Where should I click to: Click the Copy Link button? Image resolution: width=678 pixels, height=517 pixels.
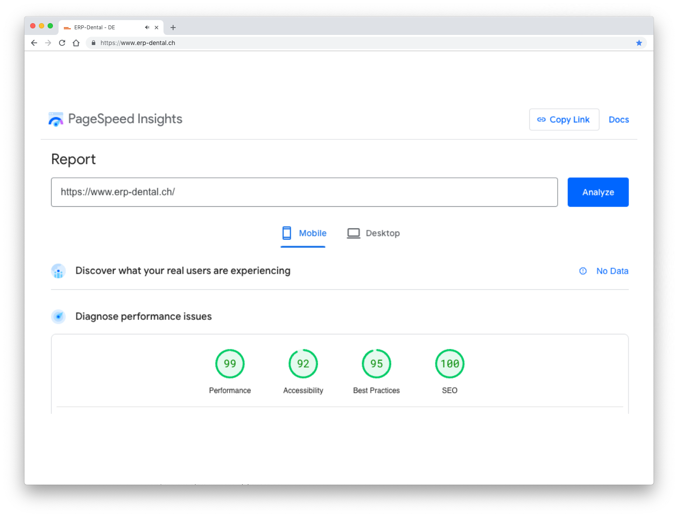[564, 119]
